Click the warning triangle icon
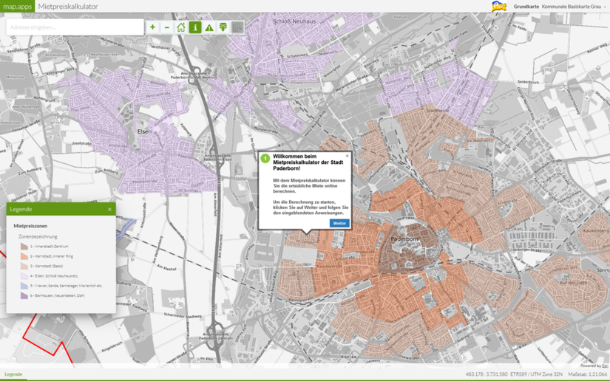The width and height of the screenshot is (610, 381). (x=209, y=27)
